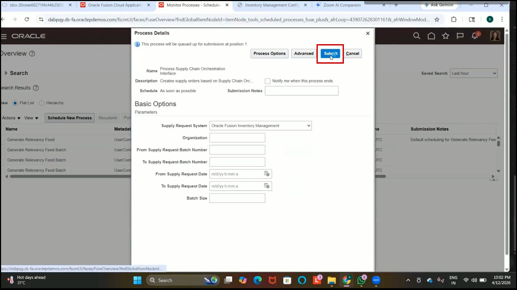Viewport: 517px width, 290px height.
Task: Click the Advanced button
Action: tap(304, 53)
